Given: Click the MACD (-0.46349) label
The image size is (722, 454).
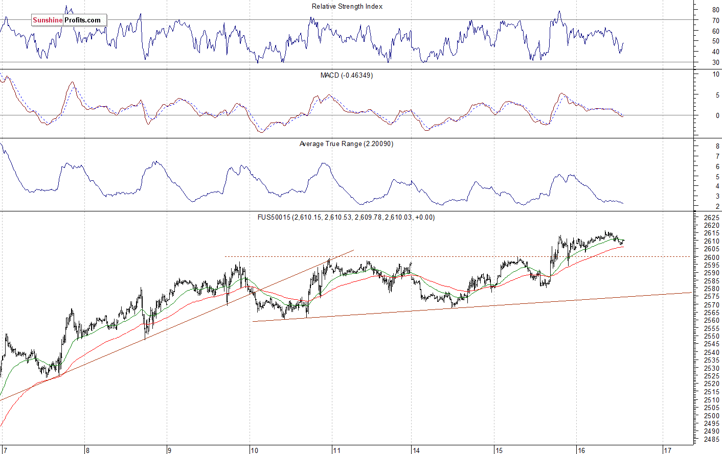Looking at the screenshot, I should 347,75.
